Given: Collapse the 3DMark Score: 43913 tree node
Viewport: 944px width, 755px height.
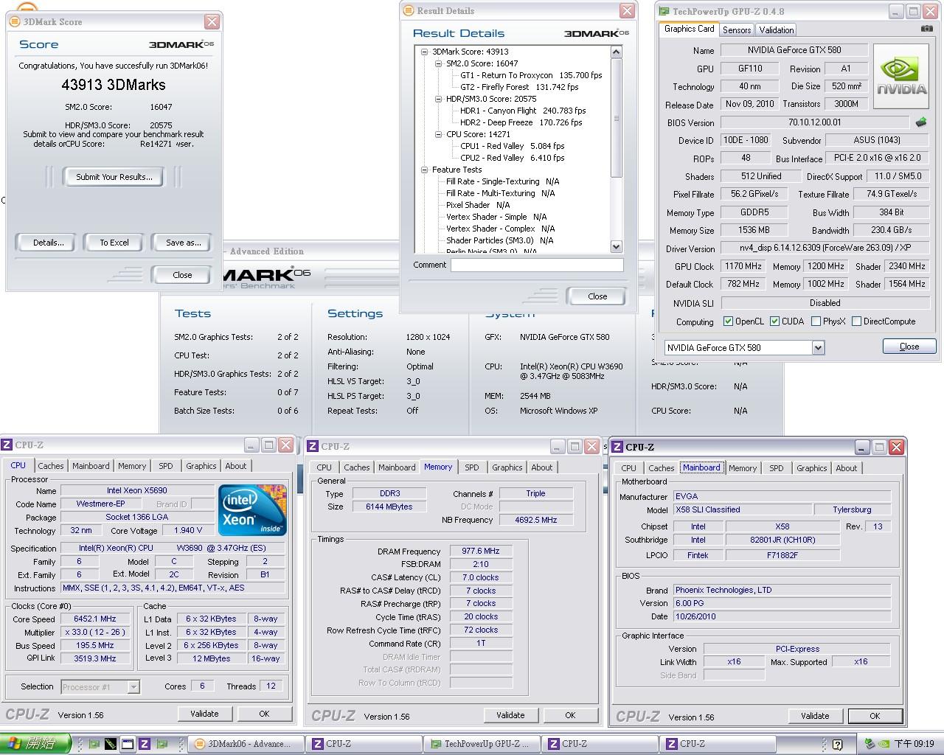Looking at the screenshot, I should (425, 52).
